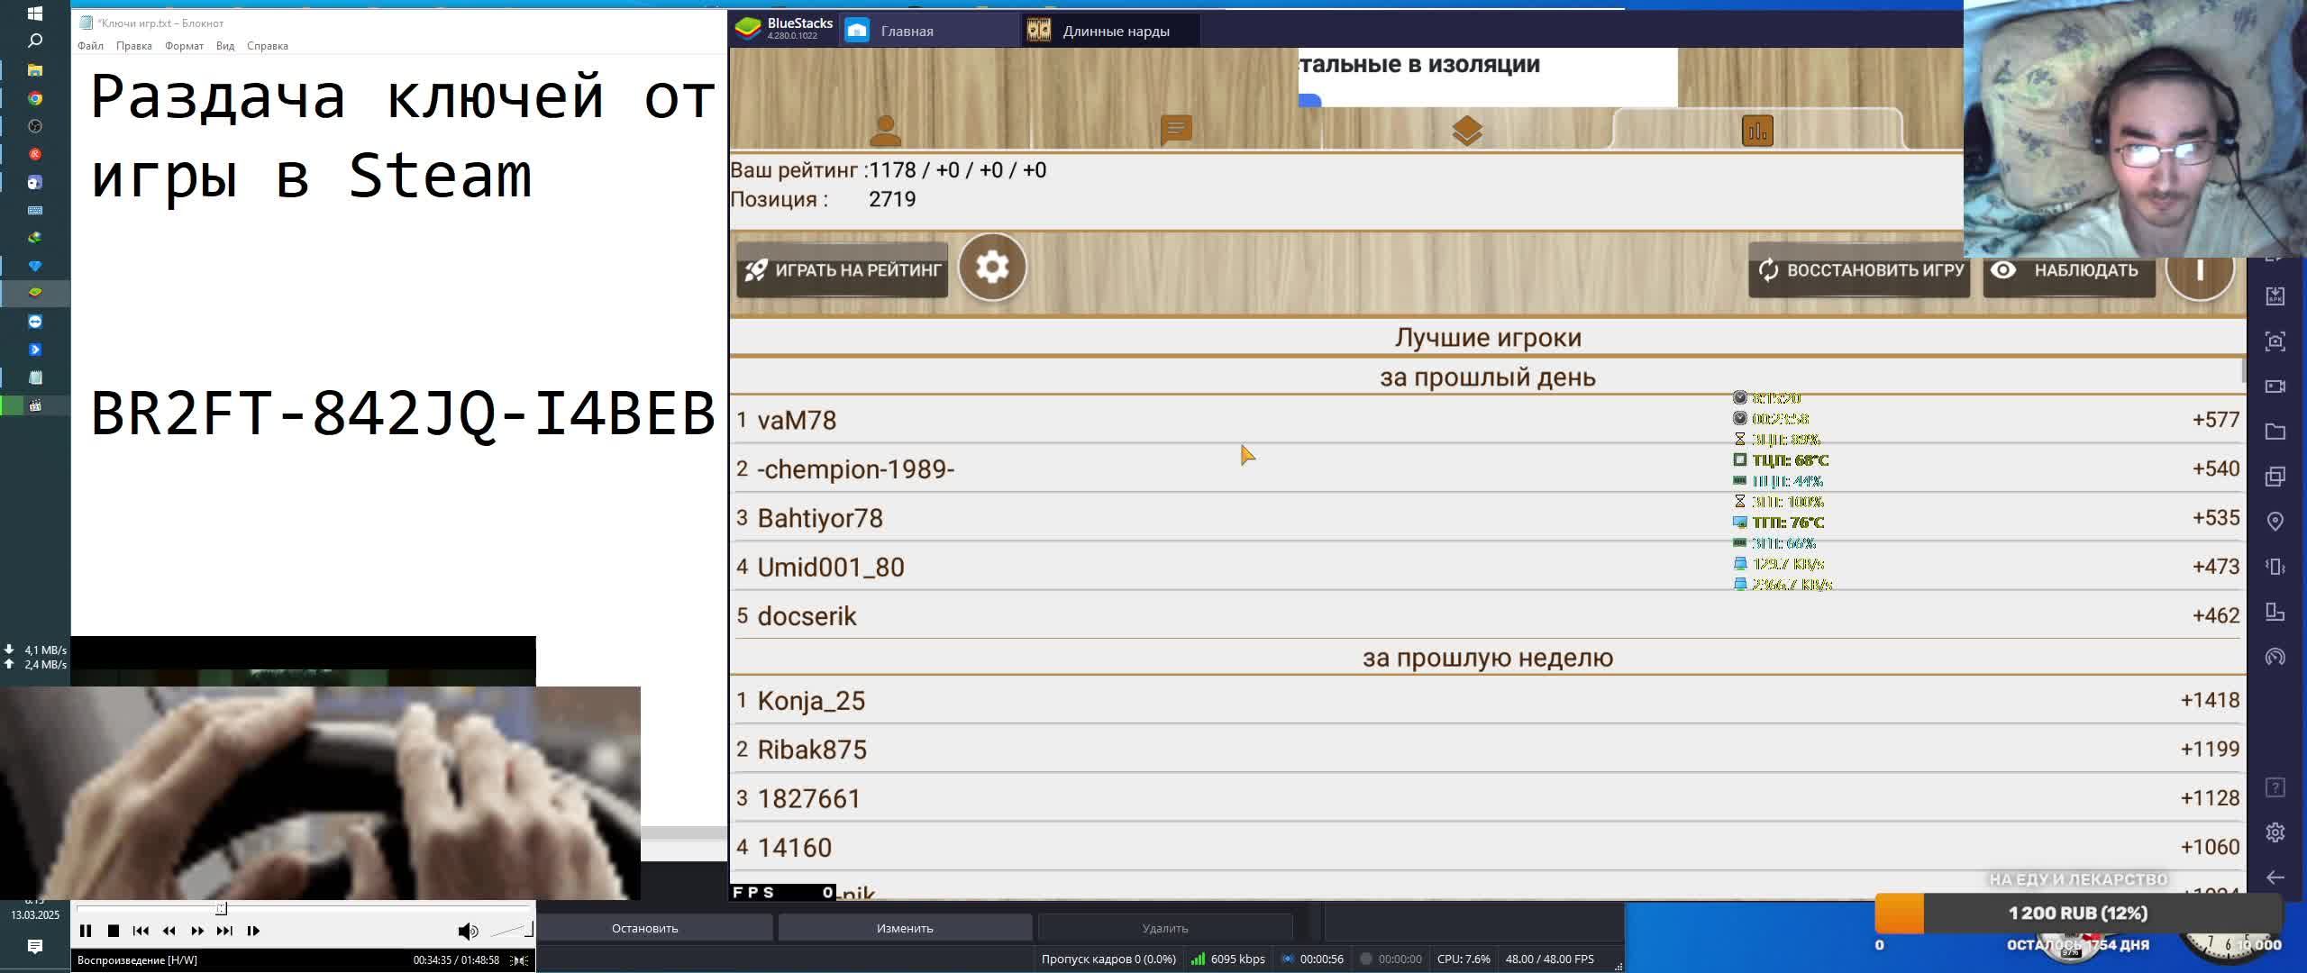Viewport: 2307px width, 973px height.
Task: Open Правка menu in Notepad
Action: [133, 46]
